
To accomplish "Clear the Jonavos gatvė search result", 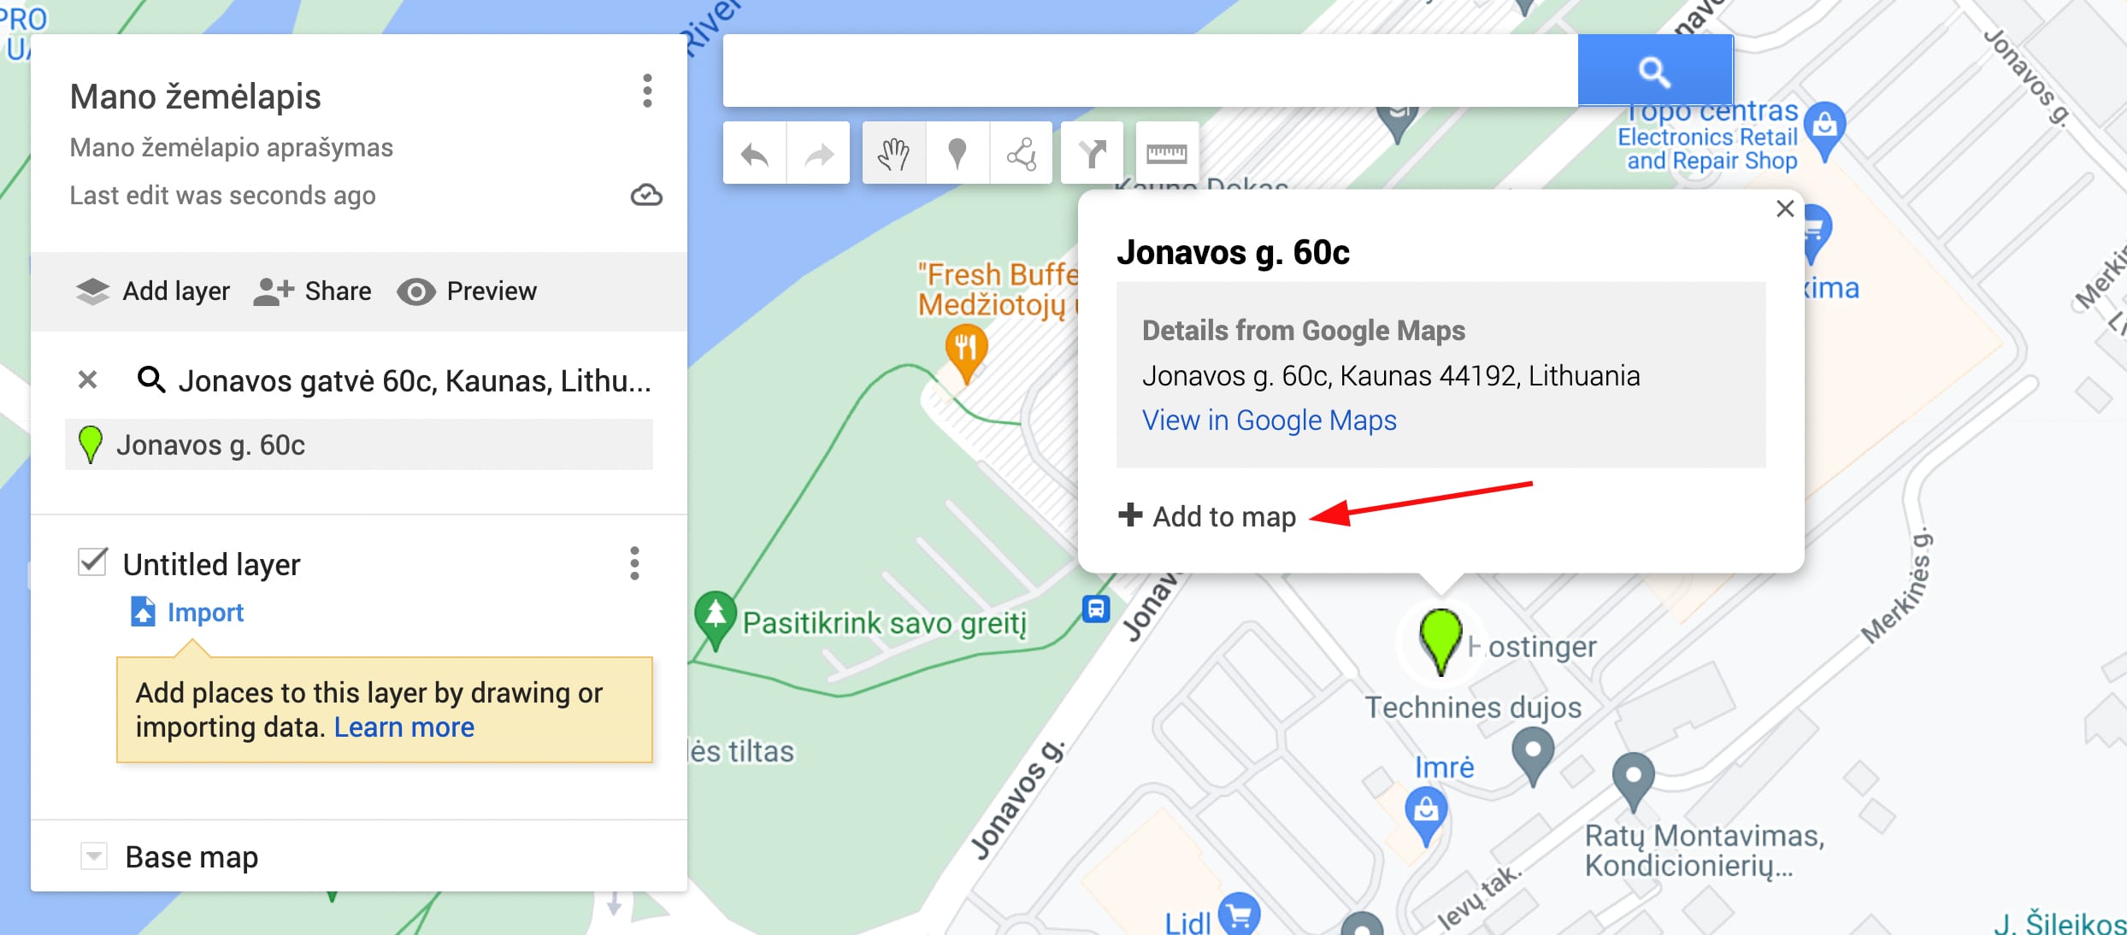I will point(87,379).
